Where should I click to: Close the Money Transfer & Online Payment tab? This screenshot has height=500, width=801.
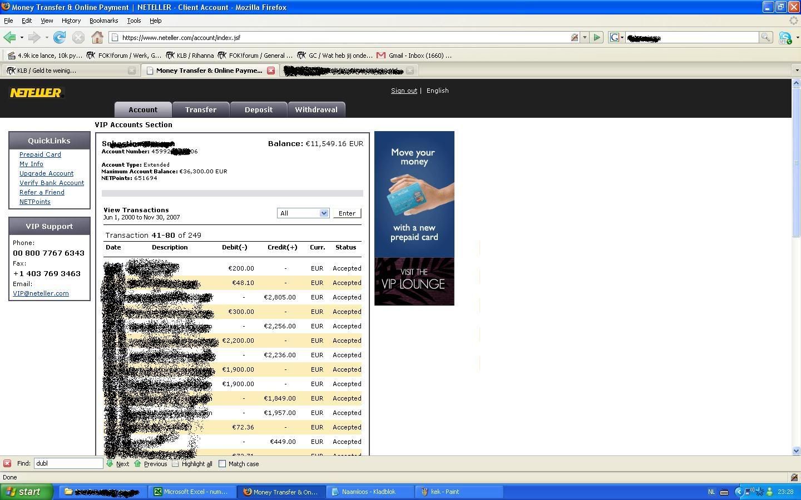click(x=270, y=71)
